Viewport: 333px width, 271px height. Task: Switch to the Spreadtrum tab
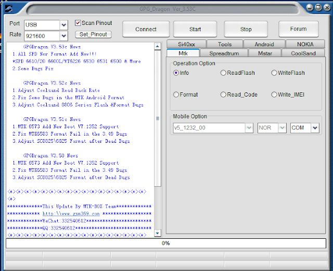[224, 53]
